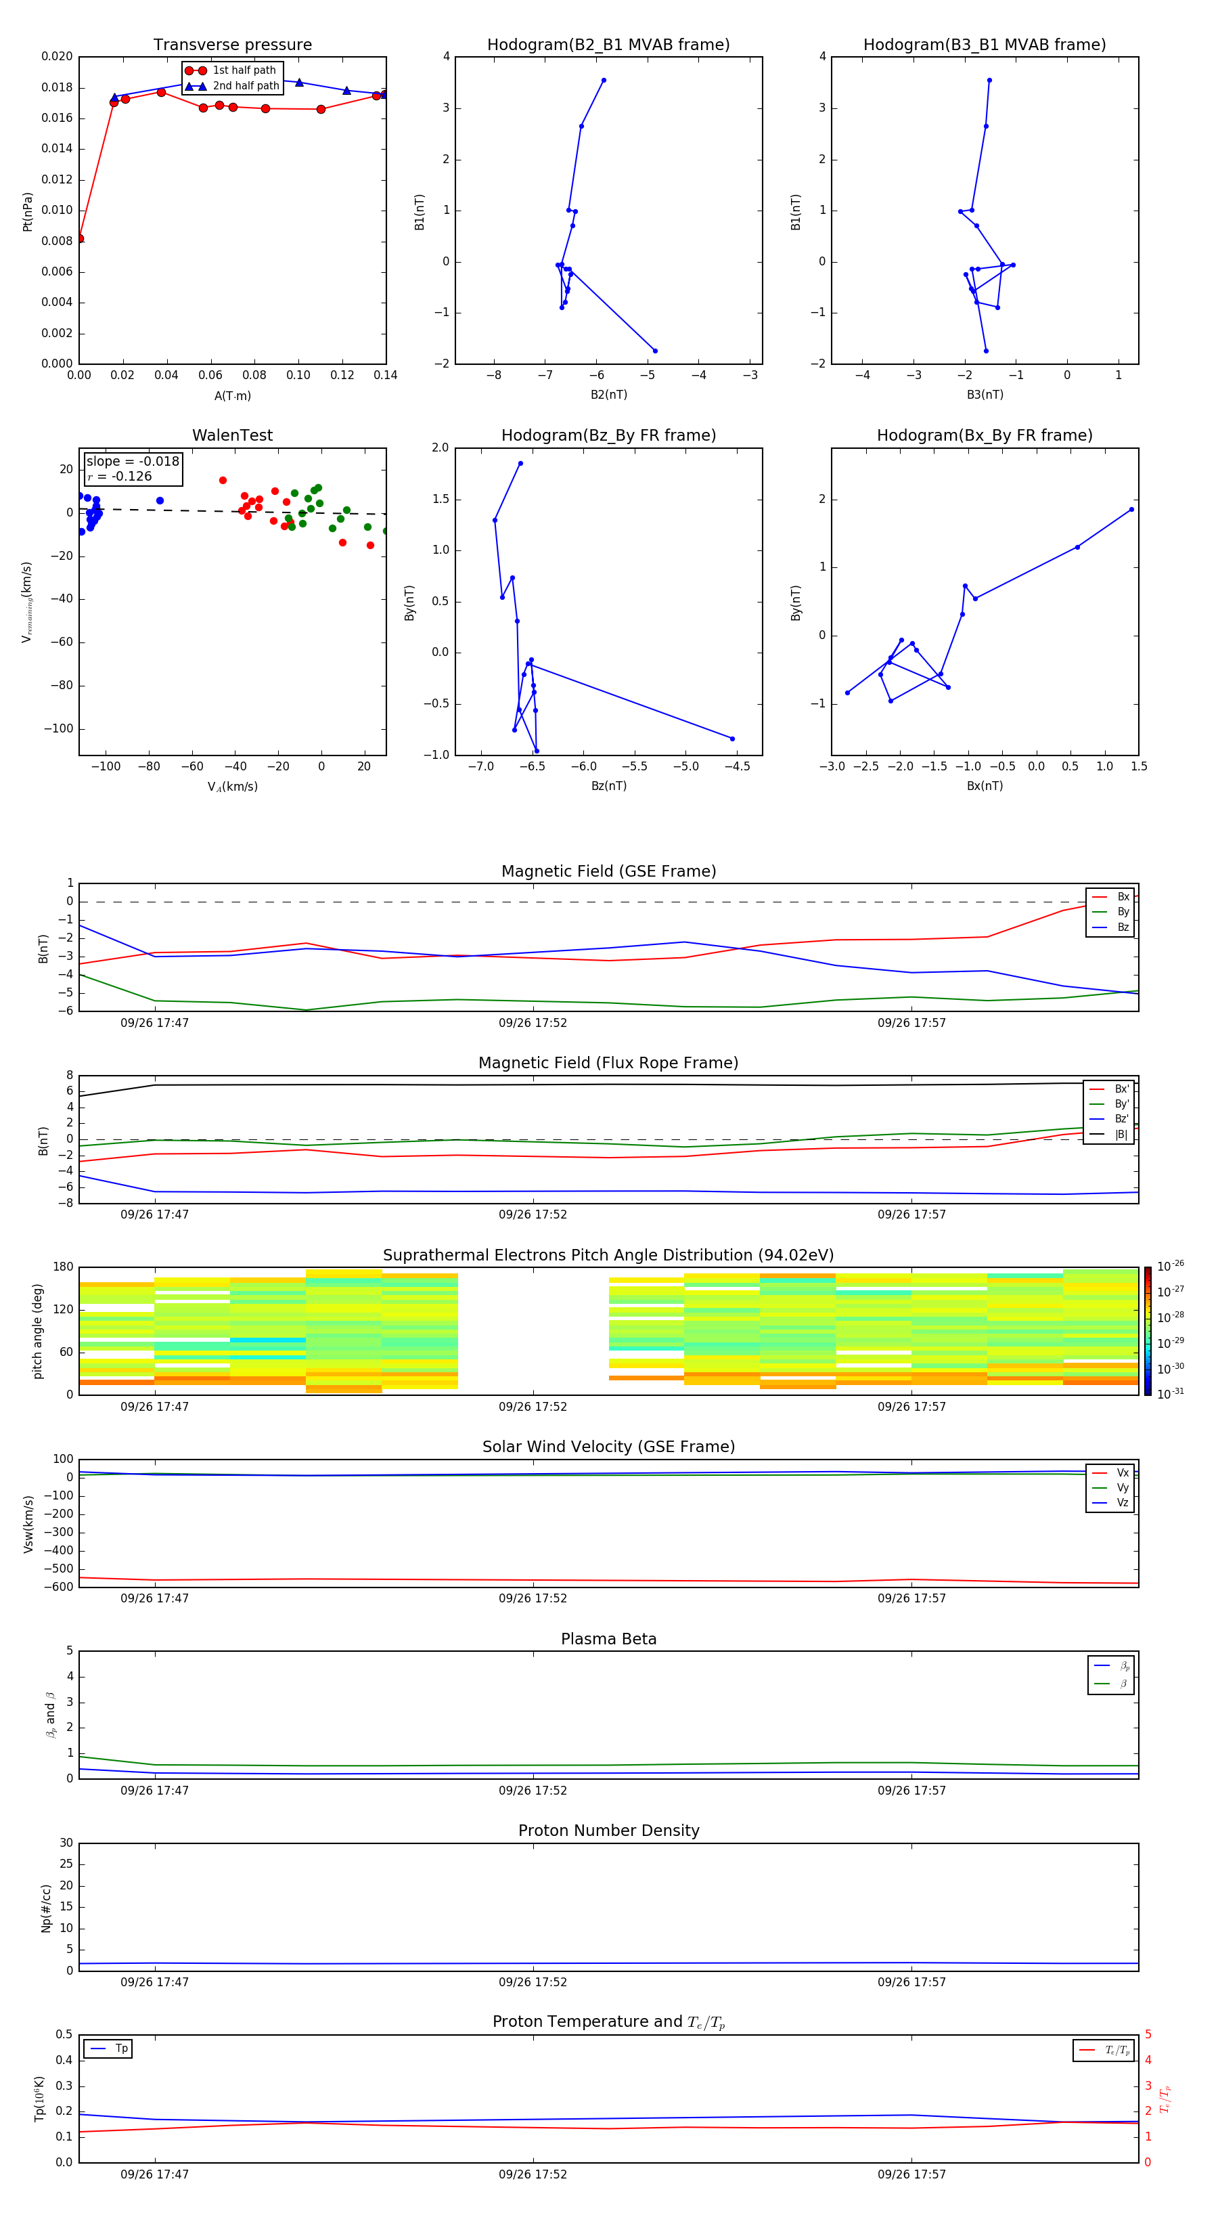Click the Bx entry in GSE magnetic legend
The height and width of the screenshot is (2234, 1218).
point(1110,897)
